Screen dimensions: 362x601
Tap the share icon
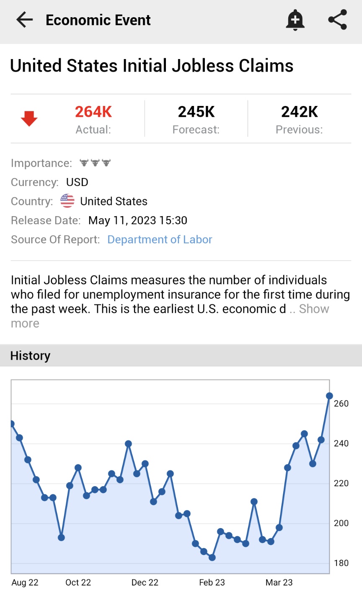[x=337, y=20]
